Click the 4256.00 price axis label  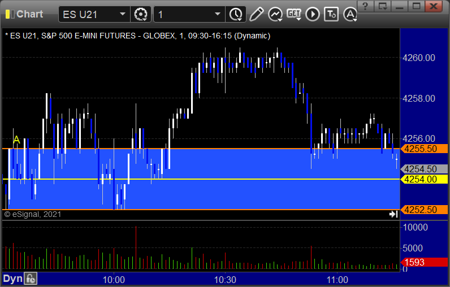click(x=419, y=139)
